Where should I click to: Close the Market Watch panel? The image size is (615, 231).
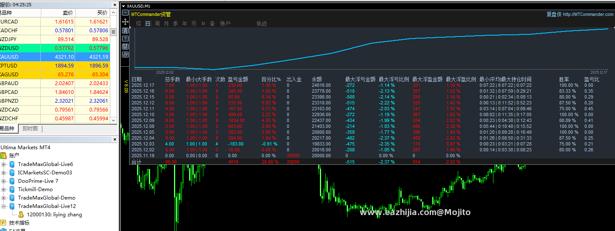115,4
